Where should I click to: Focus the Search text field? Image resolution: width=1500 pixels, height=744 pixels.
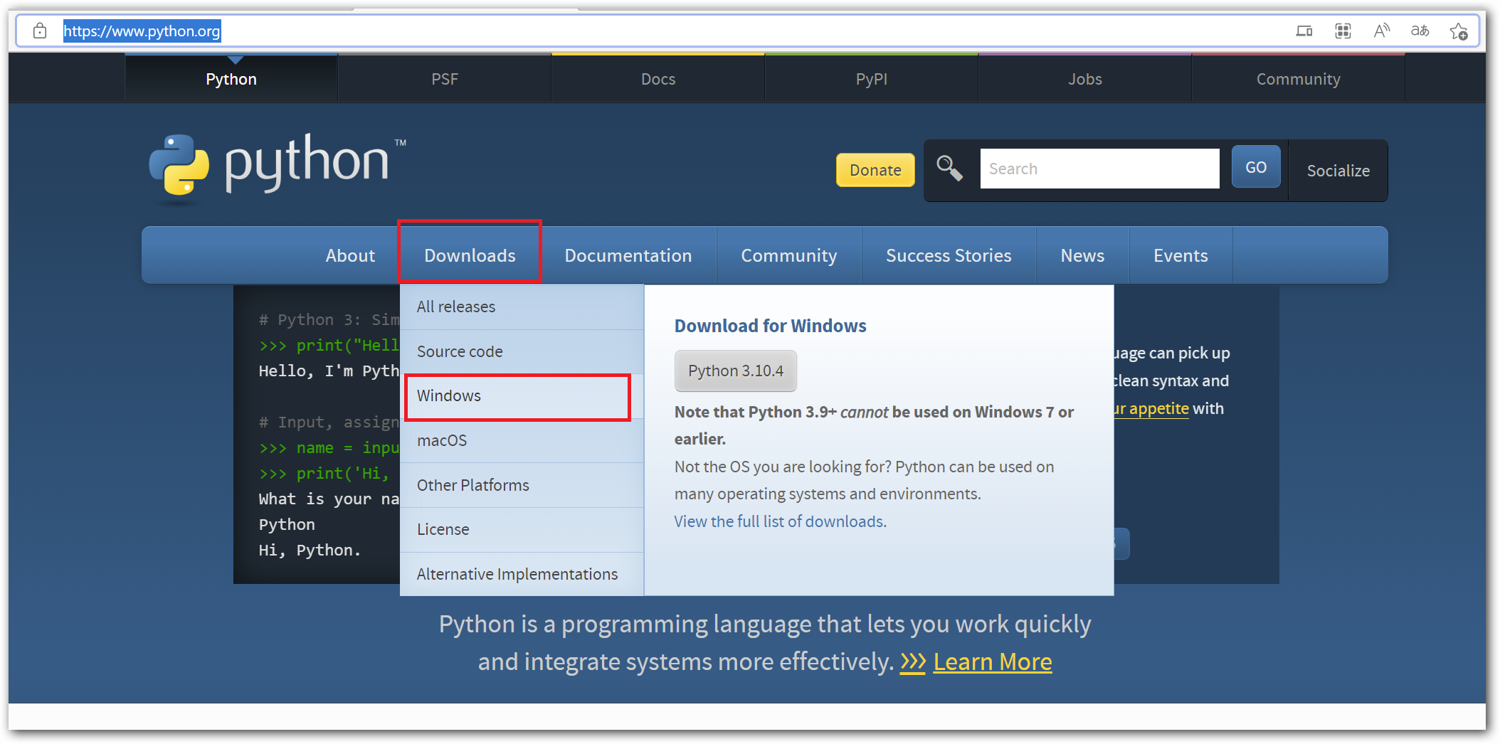pos(1099,169)
